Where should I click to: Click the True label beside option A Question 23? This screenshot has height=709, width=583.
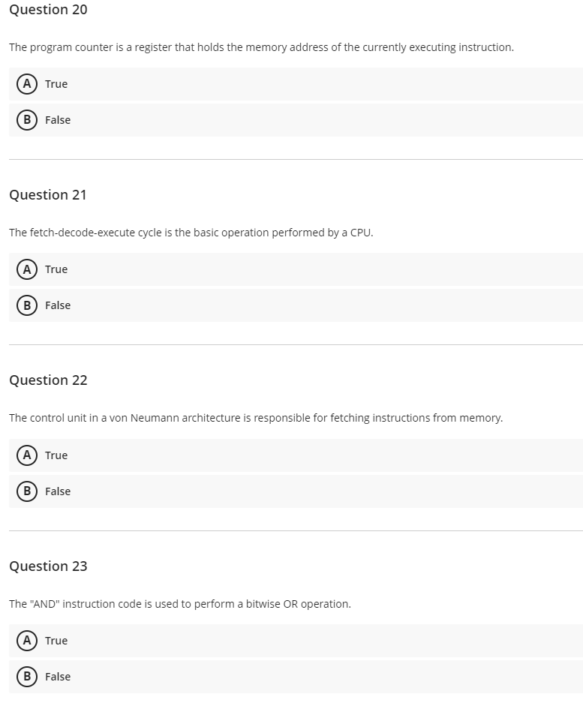tap(57, 641)
